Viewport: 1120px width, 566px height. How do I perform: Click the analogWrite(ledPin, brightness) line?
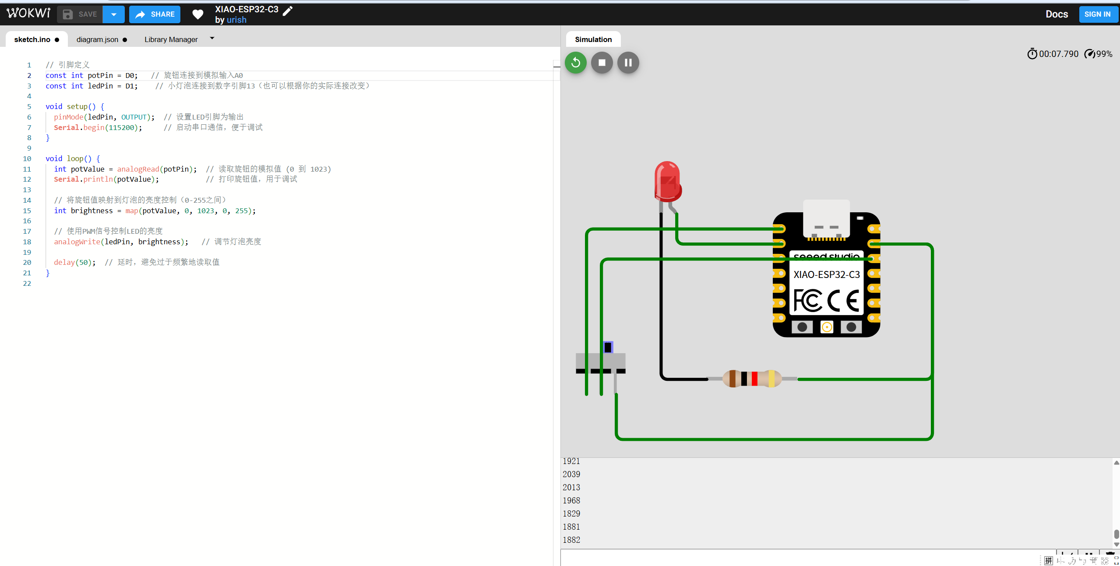(x=121, y=242)
